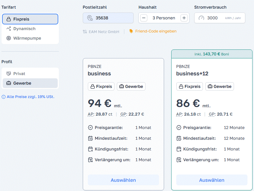This screenshot has height=191, width=254.
Task: Decrease household persons with minus button
Action: coord(144,18)
